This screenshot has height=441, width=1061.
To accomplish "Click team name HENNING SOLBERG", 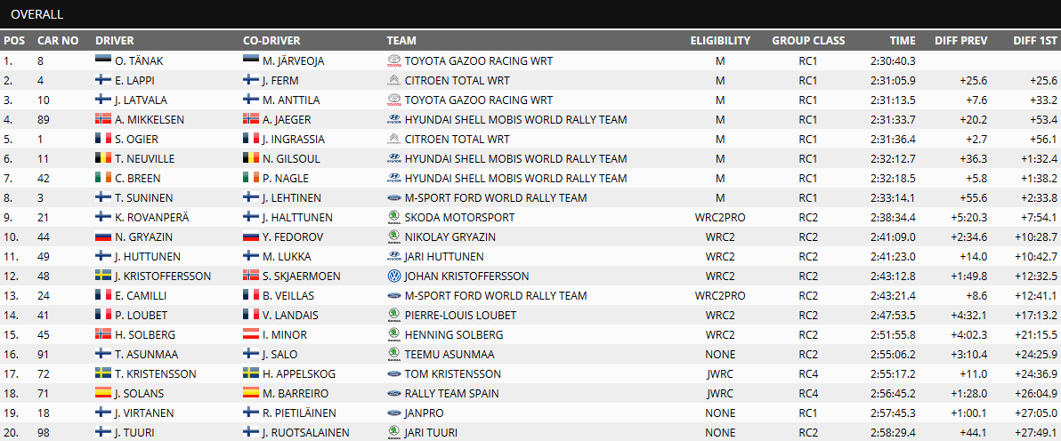I will [x=453, y=335].
